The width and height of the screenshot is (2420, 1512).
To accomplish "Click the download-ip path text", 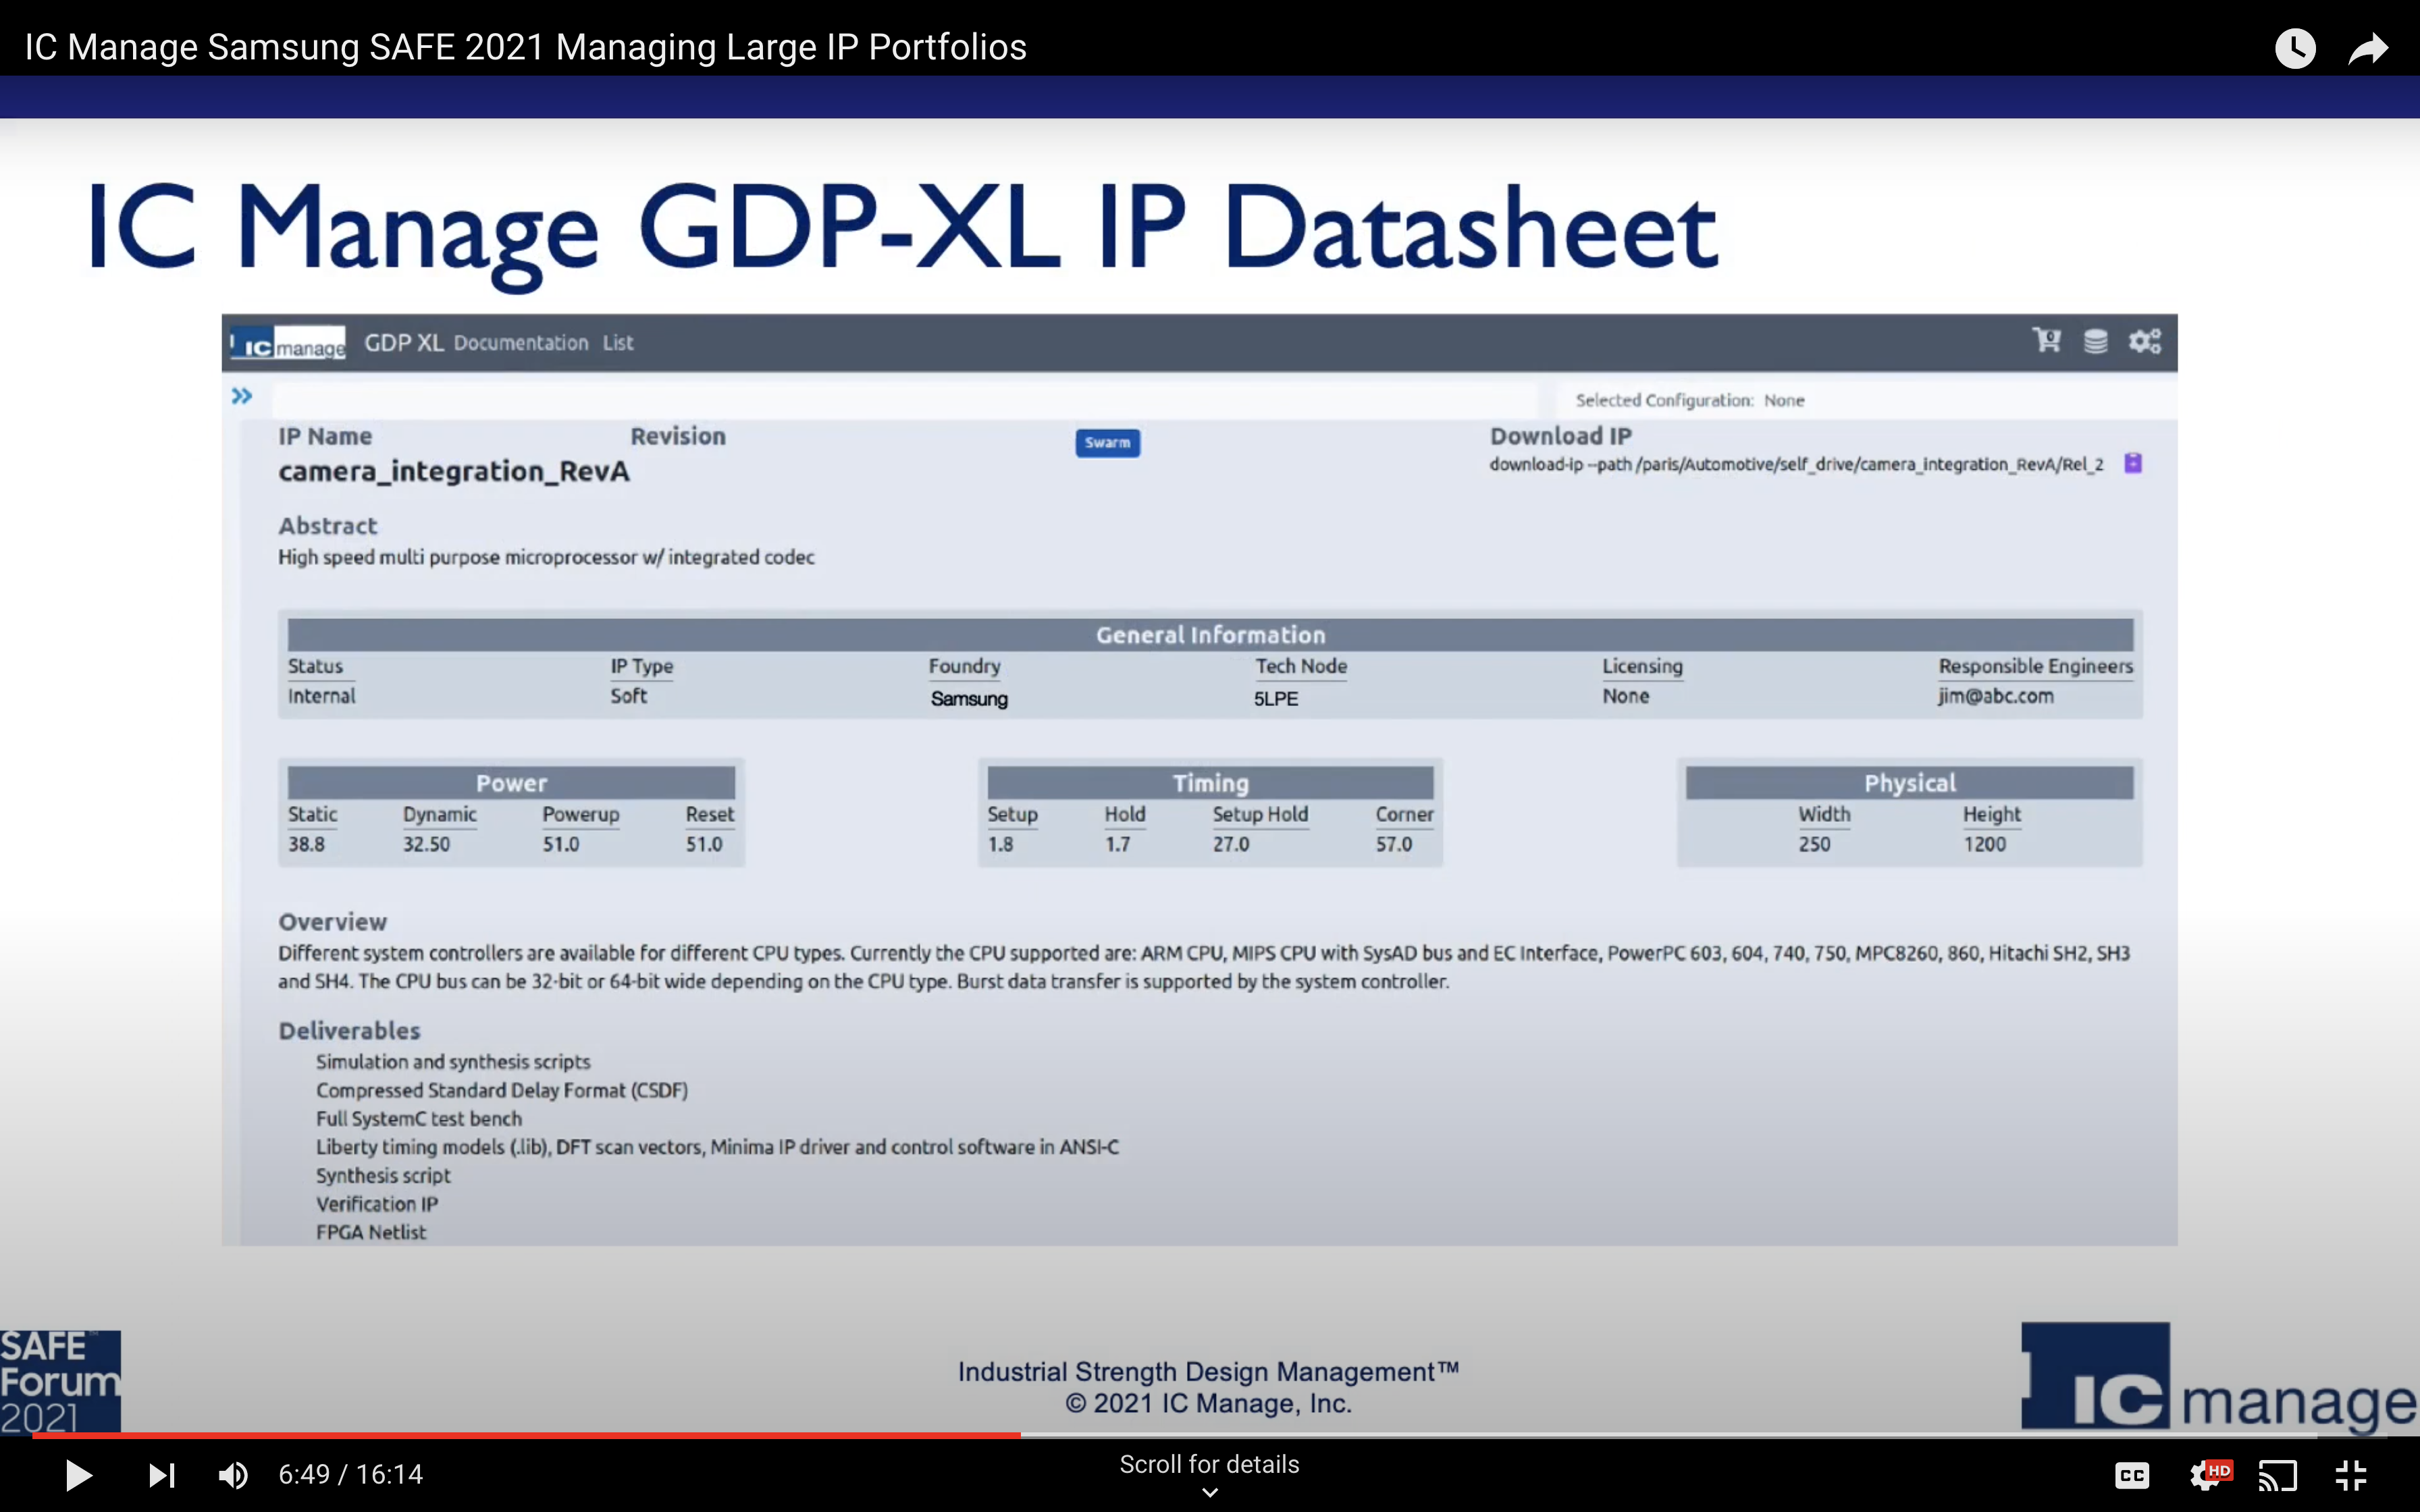I will click(1796, 464).
